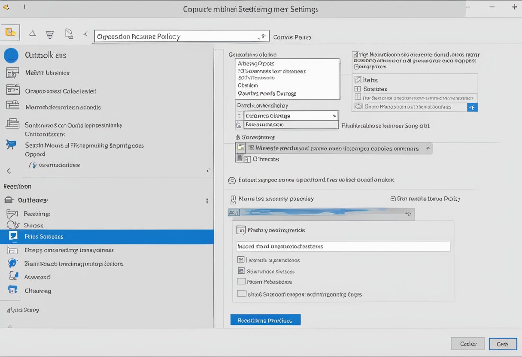The height and width of the screenshot is (357, 522).
Task: Toggle the Sommase shates option
Action: (241, 271)
